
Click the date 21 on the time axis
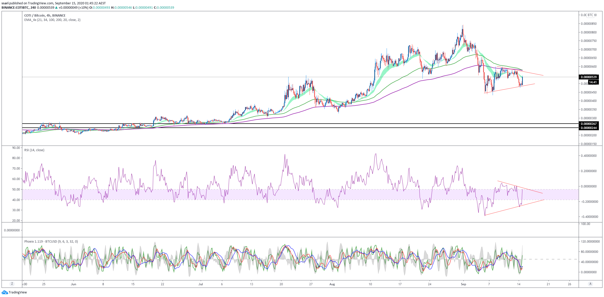click(548, 284)
